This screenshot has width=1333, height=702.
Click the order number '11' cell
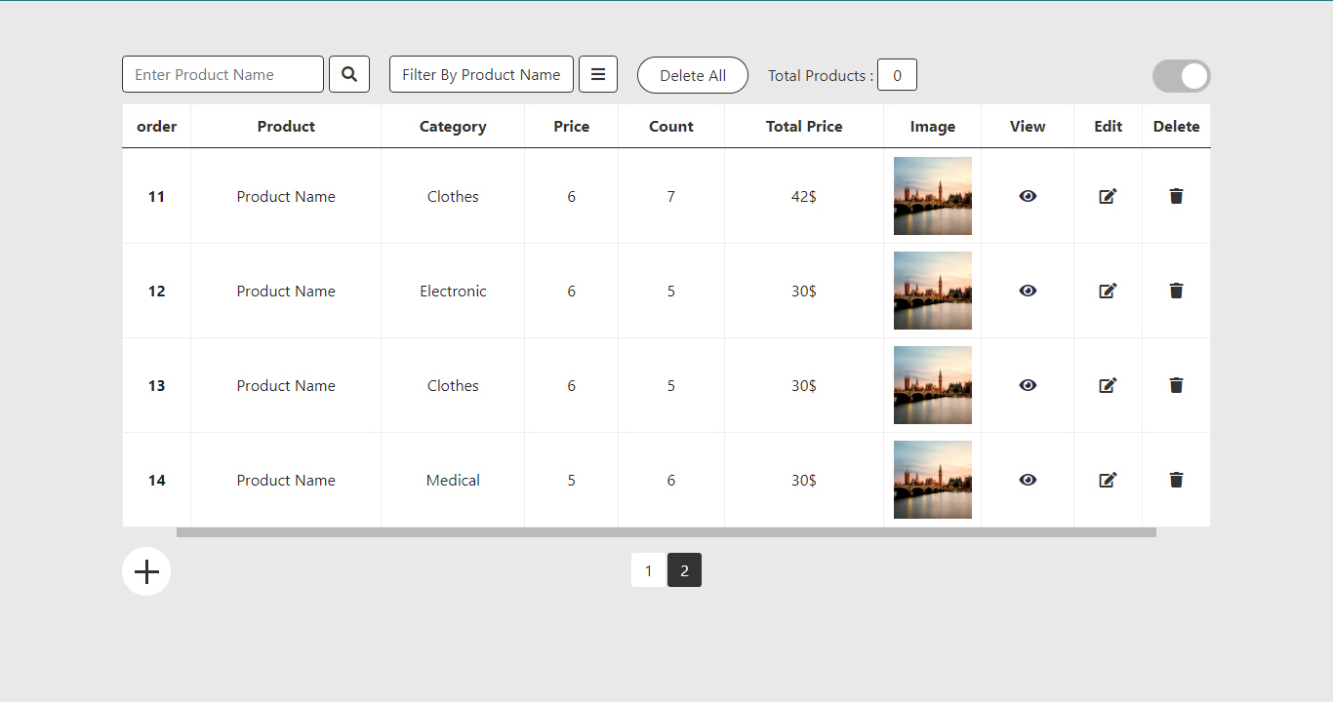pyautogui.click(x=157, y=196)
